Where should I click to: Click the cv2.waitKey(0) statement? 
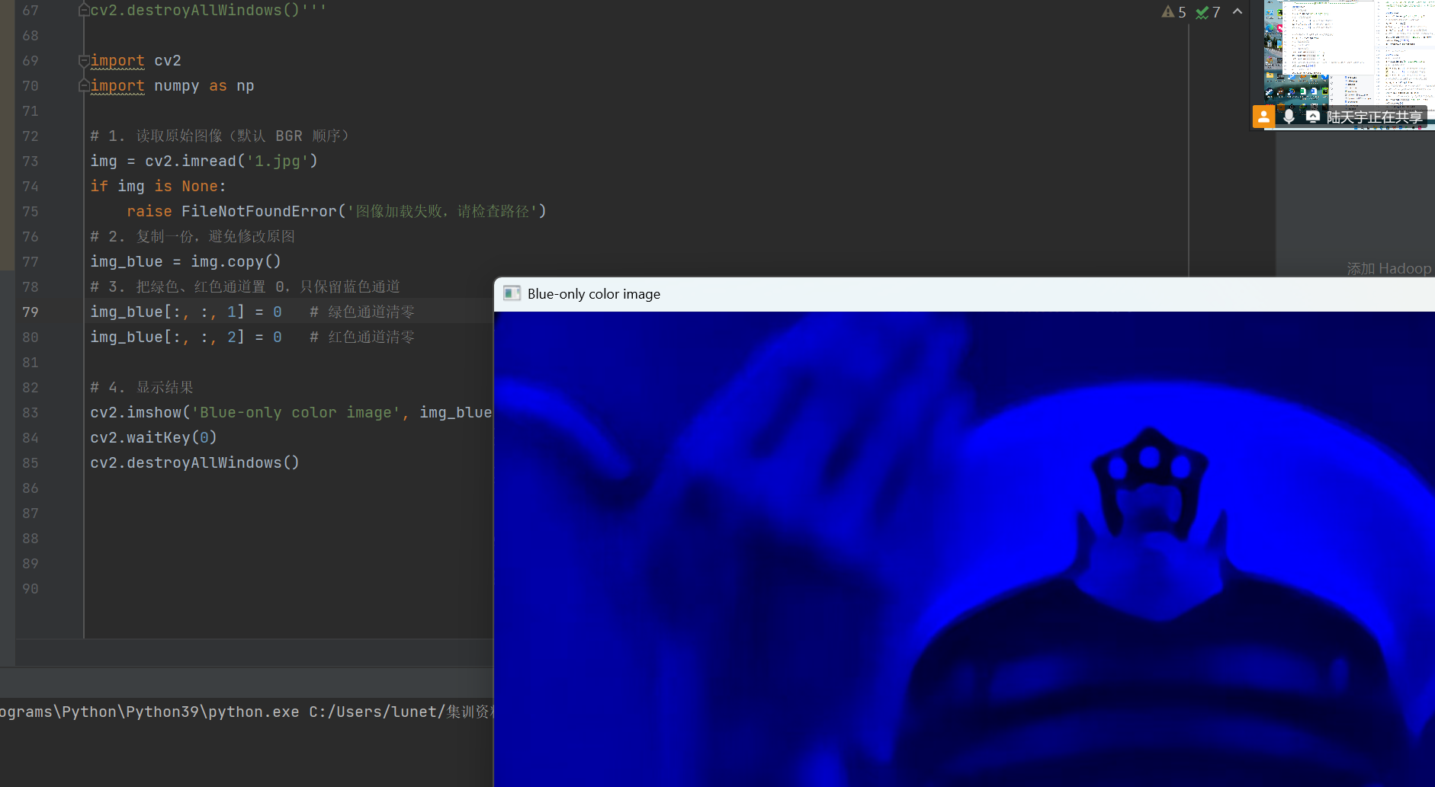[x=153, y=437]
